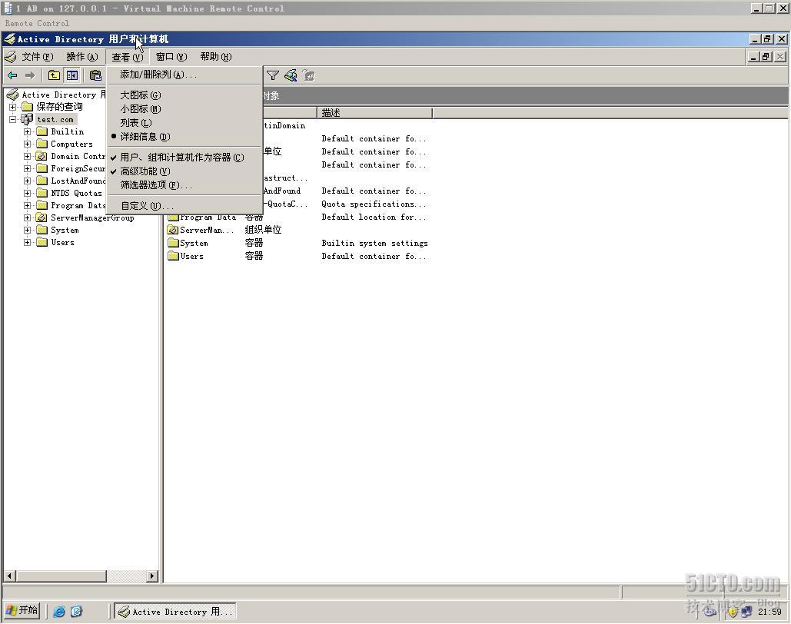The height and width of the screenshot is (624, 791).
Task: Click the Back arrow toolbar icon
Action: coord(12,75)
